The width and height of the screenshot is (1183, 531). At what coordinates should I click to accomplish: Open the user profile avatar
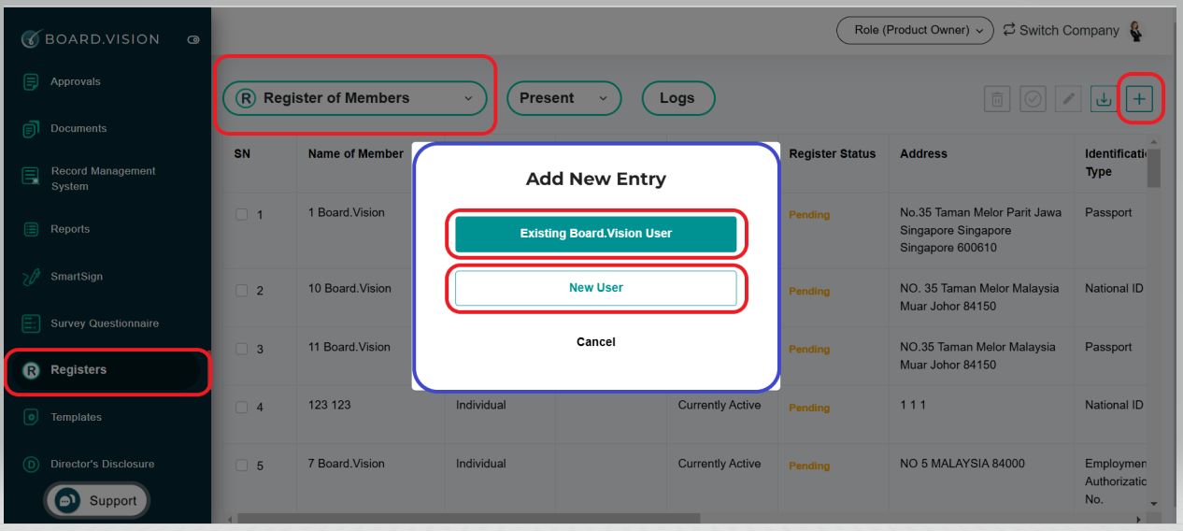tap(1136, 31)
